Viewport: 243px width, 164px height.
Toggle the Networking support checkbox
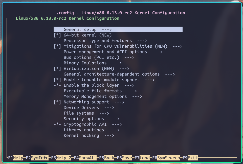57,102
